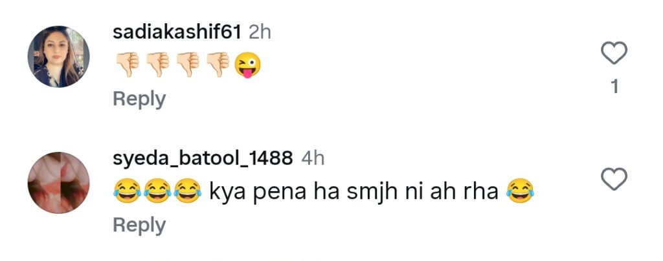Click the first laughing emoji starting syeda_batool_1488's comment
Image resolution: width=663 pixels, height=261 pixels.
pyautogui.click(x=127, y=191)
